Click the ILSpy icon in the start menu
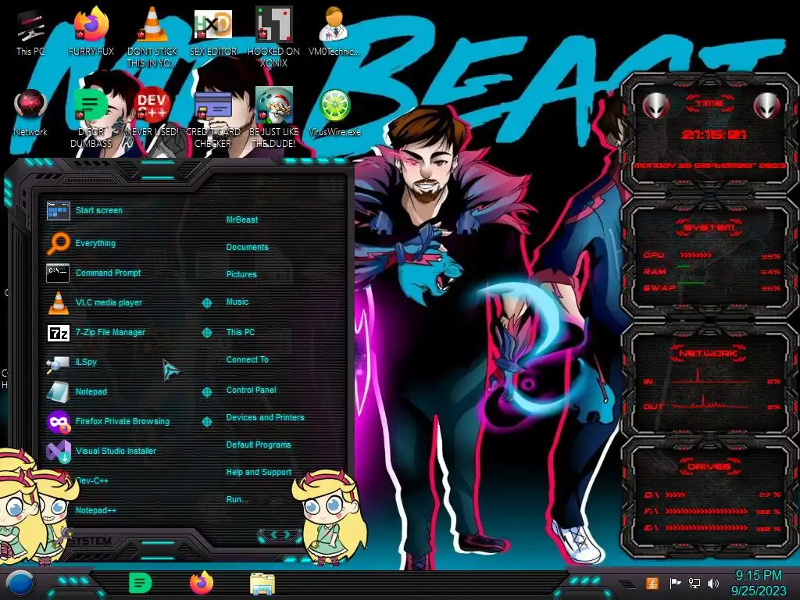The height and width of the screenshot is (600, 800). [x=57, y=363]
